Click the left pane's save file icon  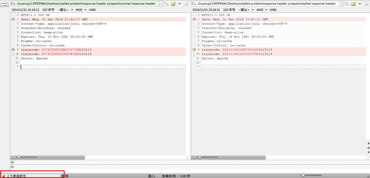tap(186, 4)
